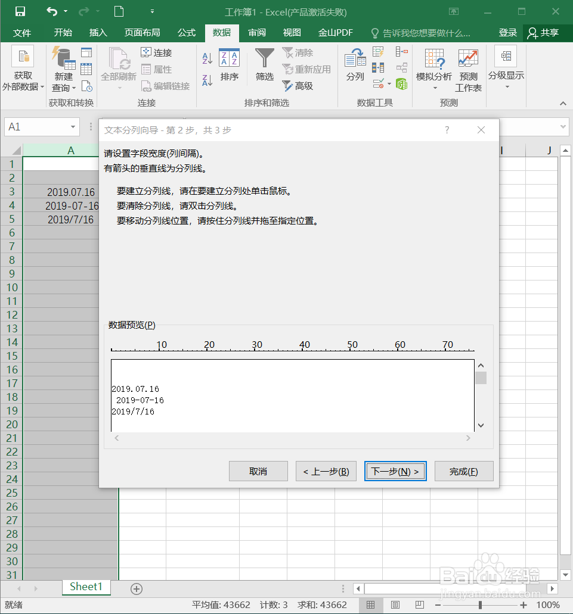Viewport: 573px width, 614px height.
Task: Click the 快速填充 (Flash Fill) icon
Action: click(x=379, y=53)
